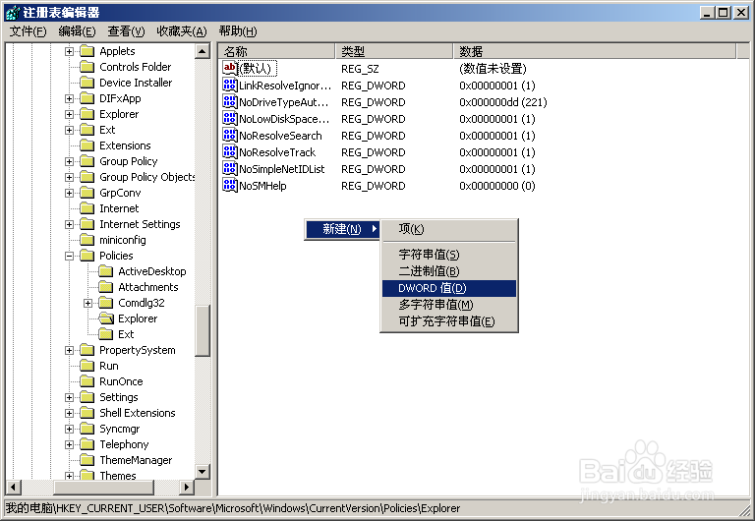
Task: Select the Extensions key in the tree
Action: (125, 145)
